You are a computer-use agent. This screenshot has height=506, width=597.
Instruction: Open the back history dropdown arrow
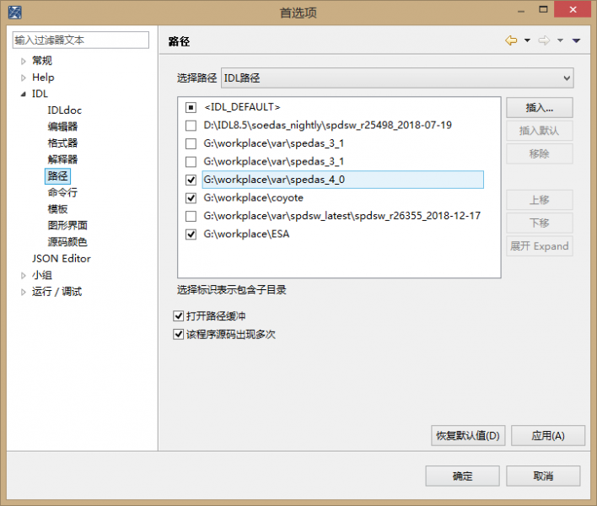point(527,40)
